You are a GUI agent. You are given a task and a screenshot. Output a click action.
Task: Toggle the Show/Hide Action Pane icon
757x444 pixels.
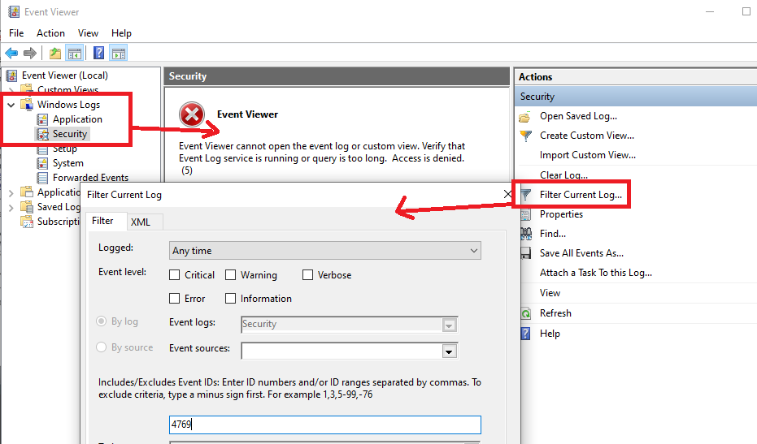click(119, 53)
